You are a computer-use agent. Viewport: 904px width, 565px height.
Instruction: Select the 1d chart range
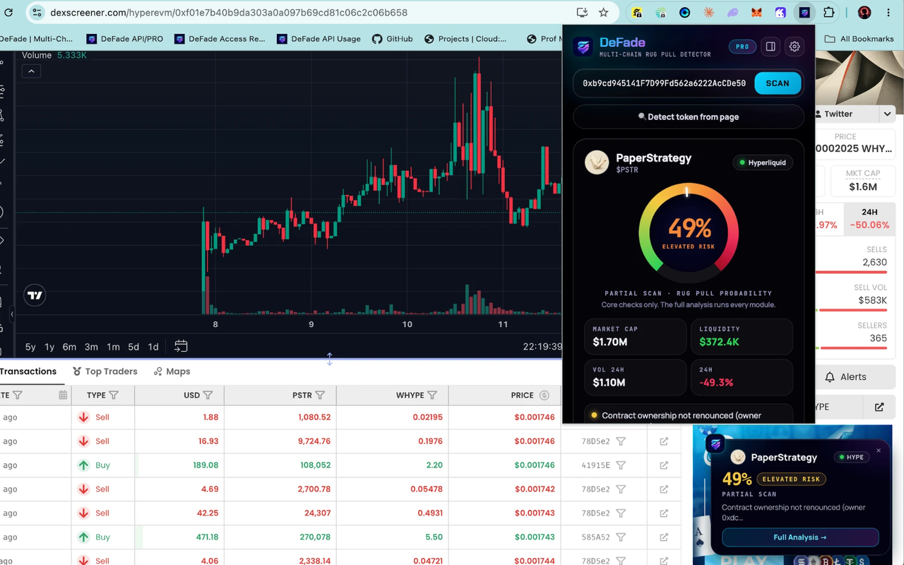pyautogui.click(x=153, y=347)
